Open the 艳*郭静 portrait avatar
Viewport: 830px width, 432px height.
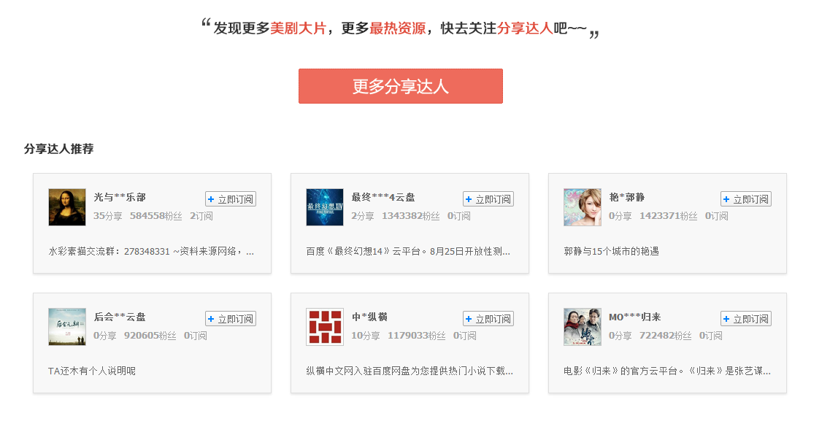click(583, 207)
